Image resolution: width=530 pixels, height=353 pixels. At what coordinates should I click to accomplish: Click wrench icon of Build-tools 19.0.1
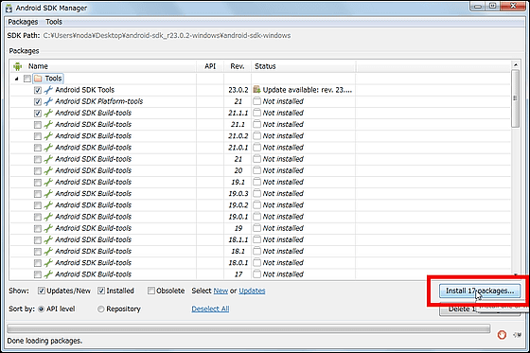pyautogui.click(x=48, y=217)
